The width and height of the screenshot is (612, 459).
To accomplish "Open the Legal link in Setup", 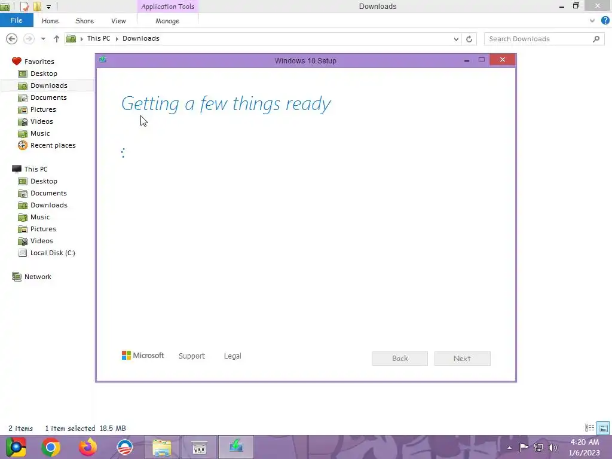I will click(x=232, y=356).
